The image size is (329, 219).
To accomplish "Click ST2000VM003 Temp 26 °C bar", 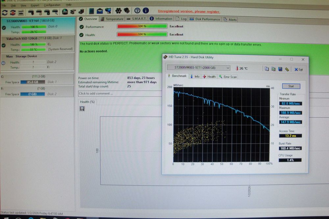I will coord(34,32).
